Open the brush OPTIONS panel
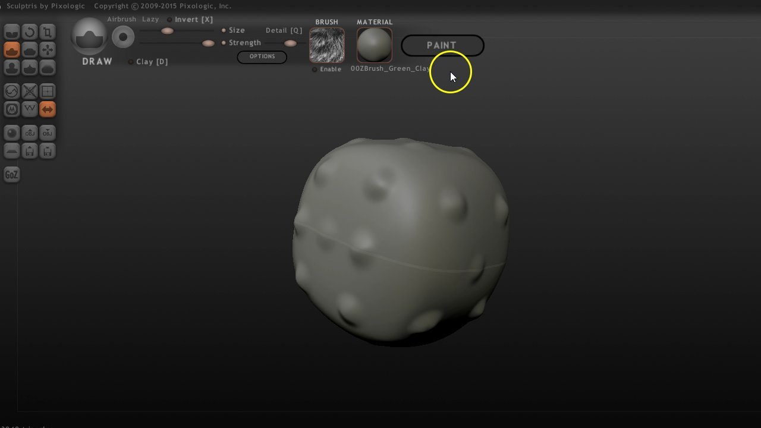This screenshot has width=761, height=428. click(262, 56)
